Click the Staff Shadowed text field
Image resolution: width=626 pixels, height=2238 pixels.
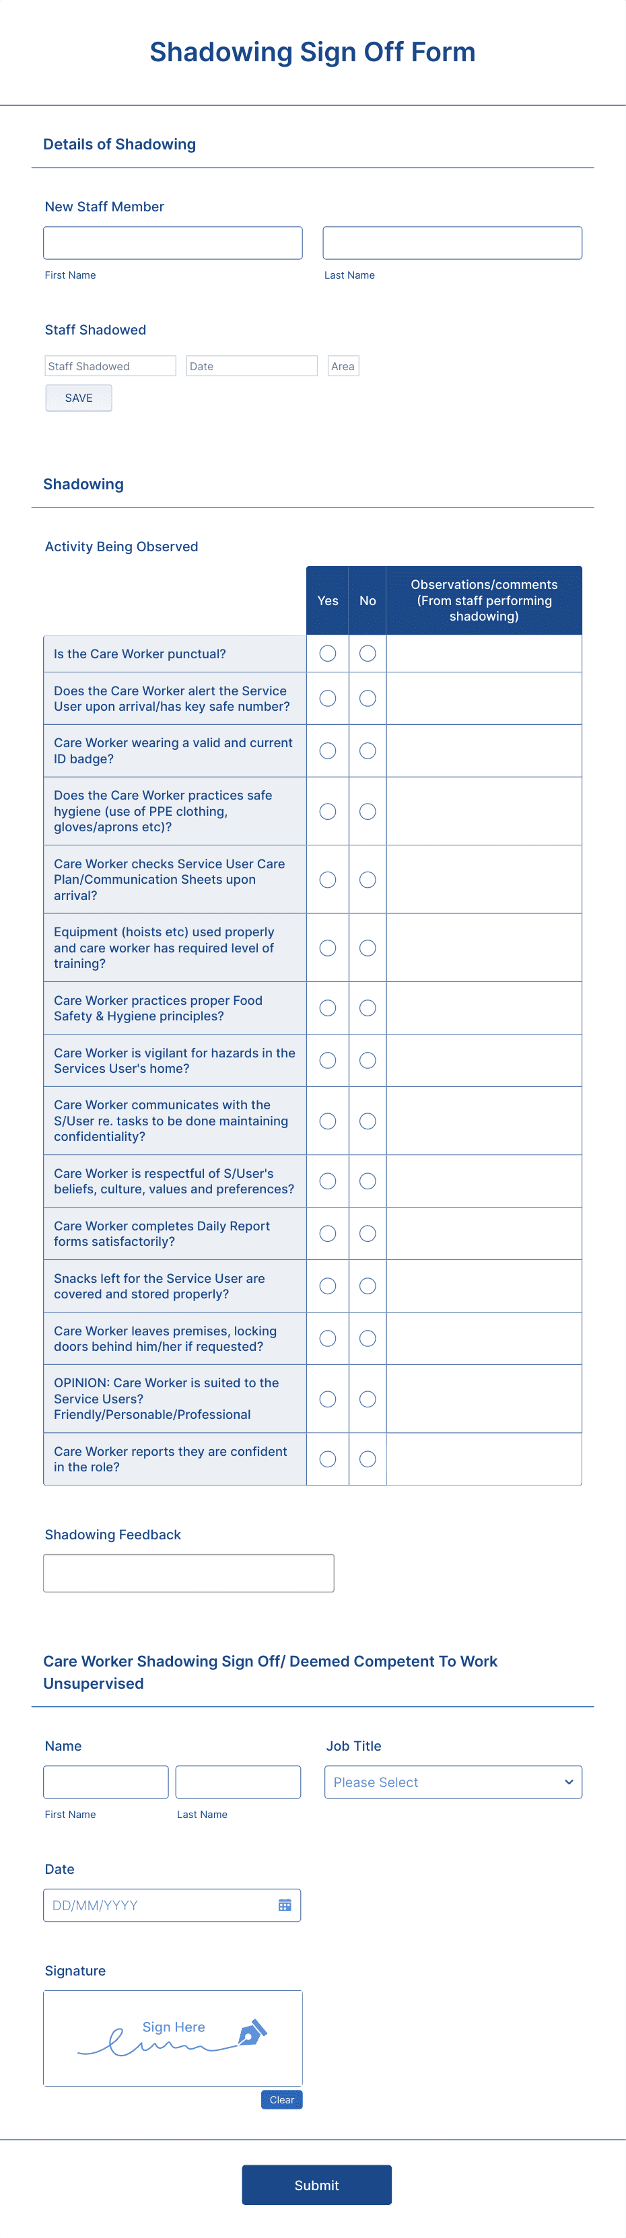110,365
